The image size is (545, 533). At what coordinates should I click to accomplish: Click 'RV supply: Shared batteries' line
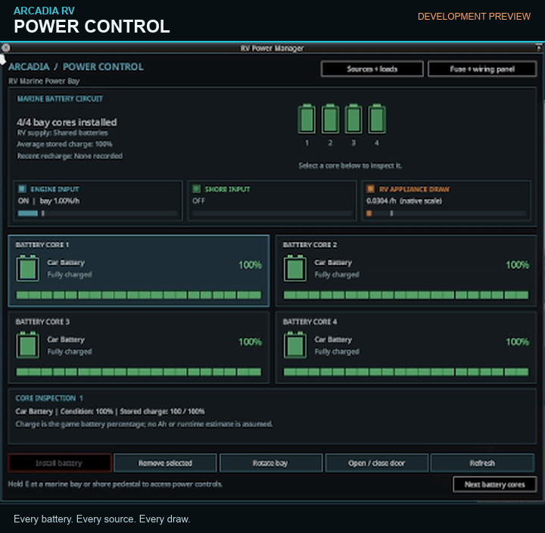coord(63,132)
